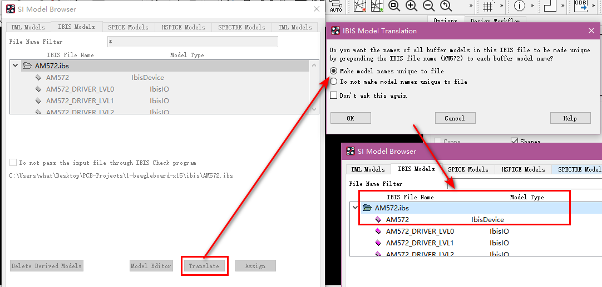The height and width of the screenshot is (287, 602).
Task: Click OK in IBIS Model Translation dialog
Action: (x=351, y=118)
